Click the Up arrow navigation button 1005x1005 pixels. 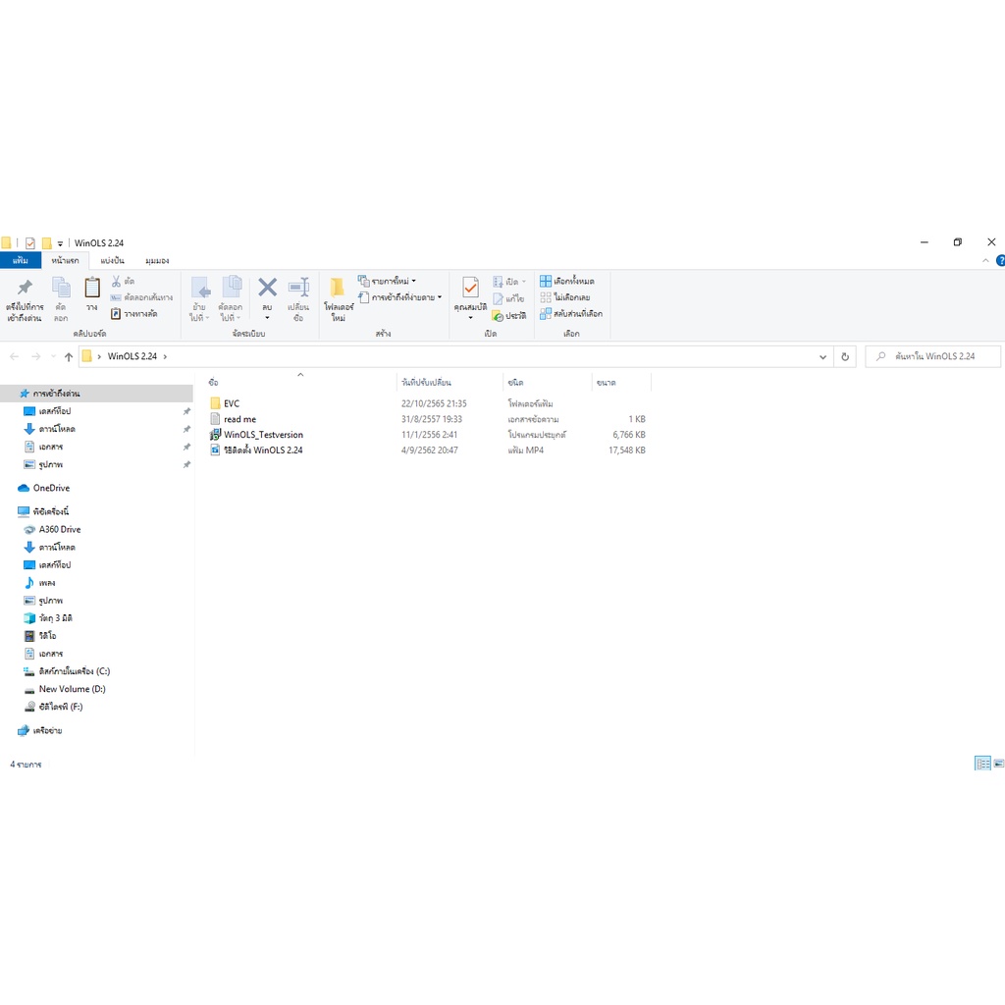(x=69, y=356)
